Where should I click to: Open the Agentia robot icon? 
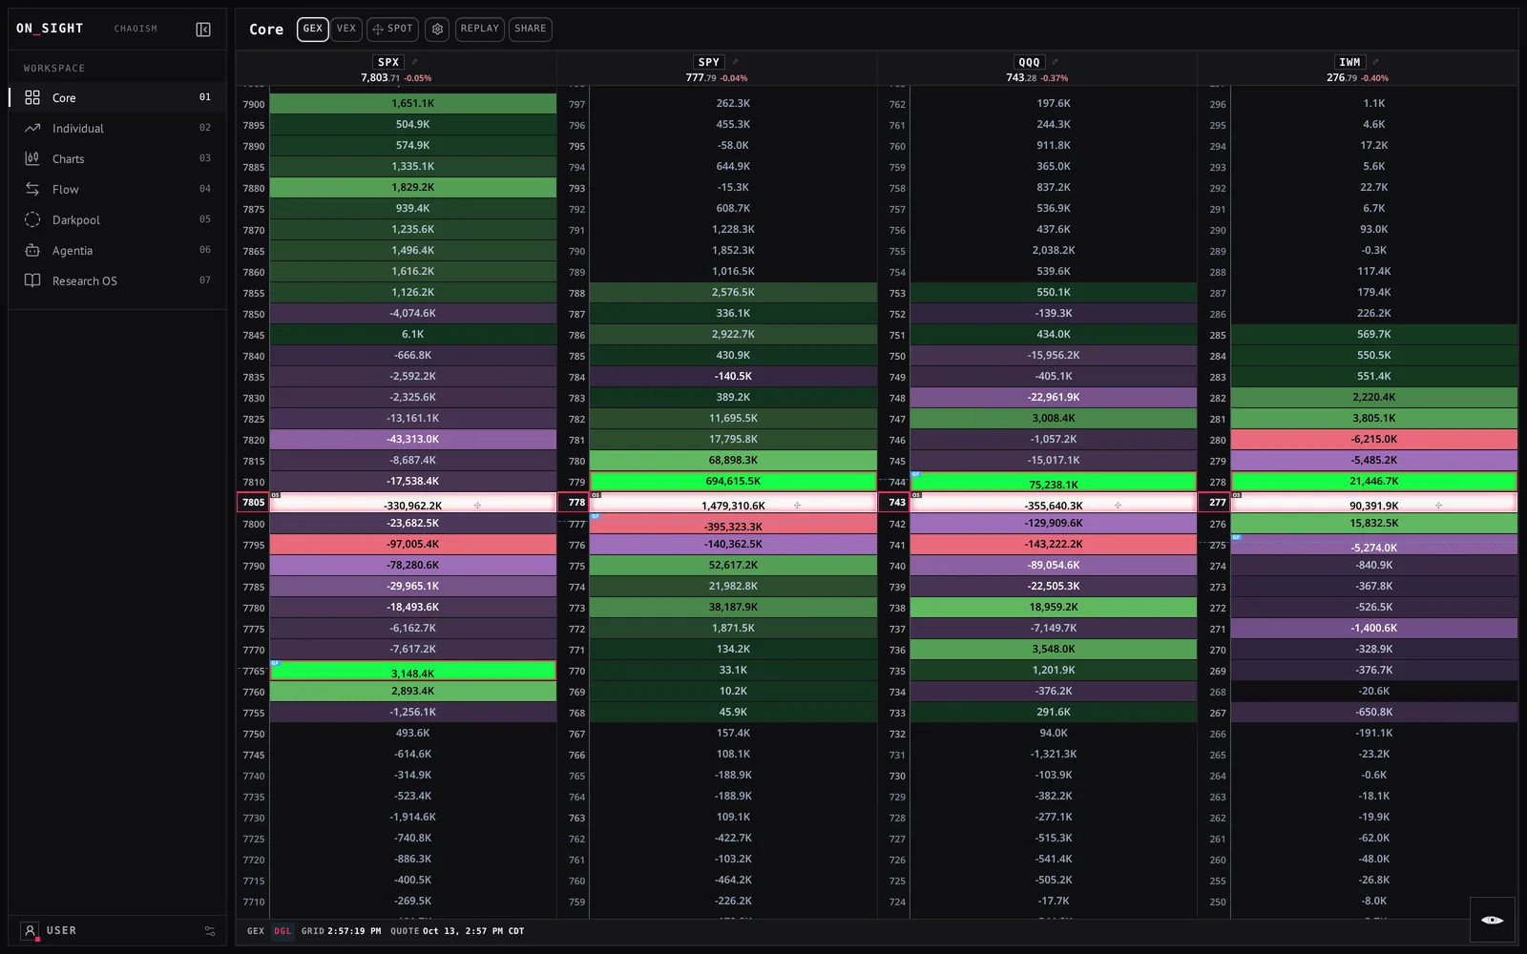click(32, 250)
